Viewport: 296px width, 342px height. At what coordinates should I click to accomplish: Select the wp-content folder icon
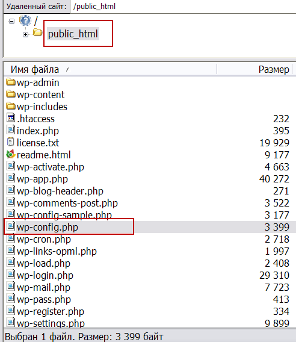coord(11,94)
